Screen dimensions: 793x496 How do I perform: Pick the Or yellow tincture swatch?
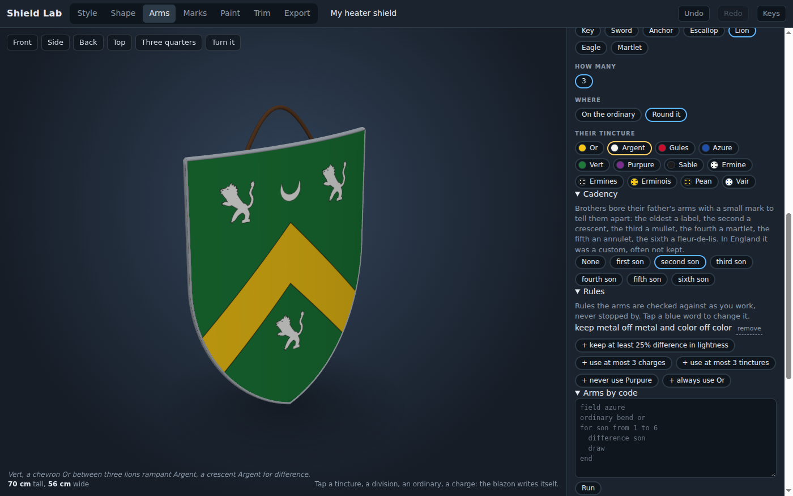(x=589, y=148)
